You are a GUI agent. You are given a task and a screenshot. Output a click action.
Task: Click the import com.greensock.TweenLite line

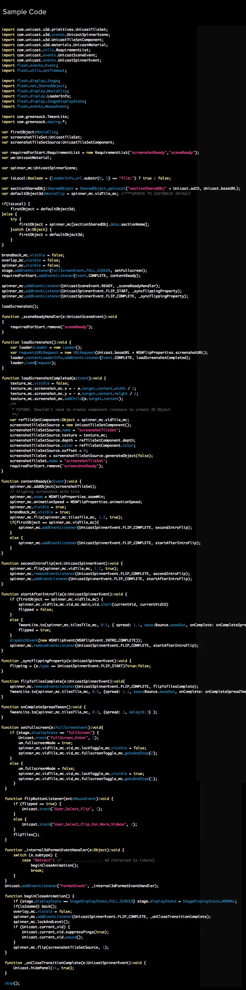coord(35,117)
